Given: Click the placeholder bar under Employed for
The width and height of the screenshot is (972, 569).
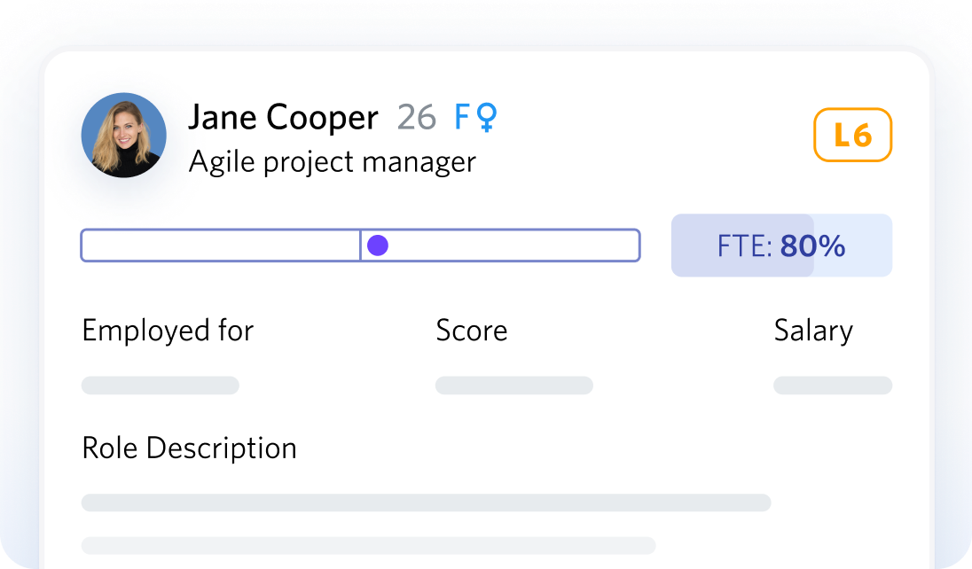Looking at the screenshot, I should [160, 385].
